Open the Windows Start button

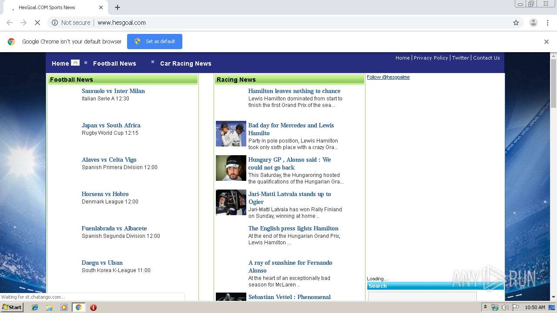(12, 307)
